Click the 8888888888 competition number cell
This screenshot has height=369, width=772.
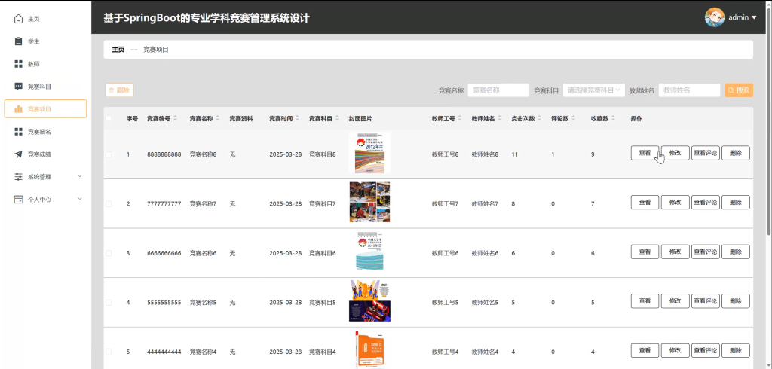[x=164, y=154]
